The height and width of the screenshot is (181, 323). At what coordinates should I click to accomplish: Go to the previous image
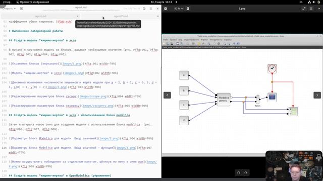(167, 95)
